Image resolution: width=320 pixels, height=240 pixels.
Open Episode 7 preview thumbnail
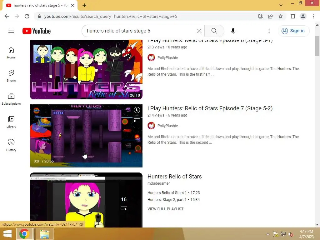pos(86,136)
